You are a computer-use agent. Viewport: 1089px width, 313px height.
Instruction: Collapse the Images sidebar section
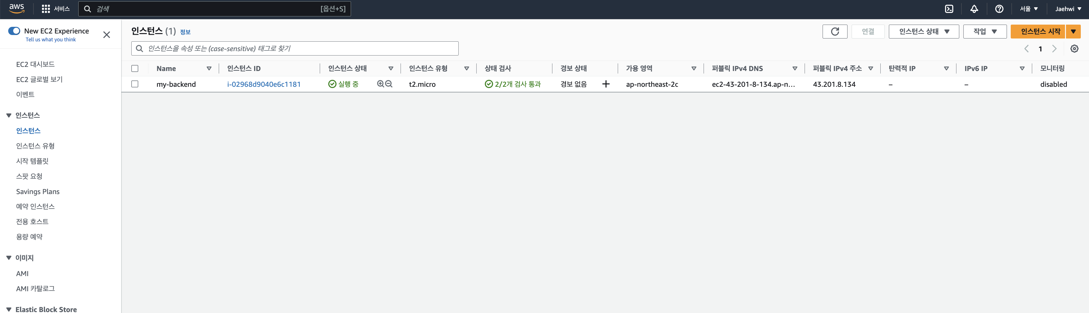pos(9,258)
